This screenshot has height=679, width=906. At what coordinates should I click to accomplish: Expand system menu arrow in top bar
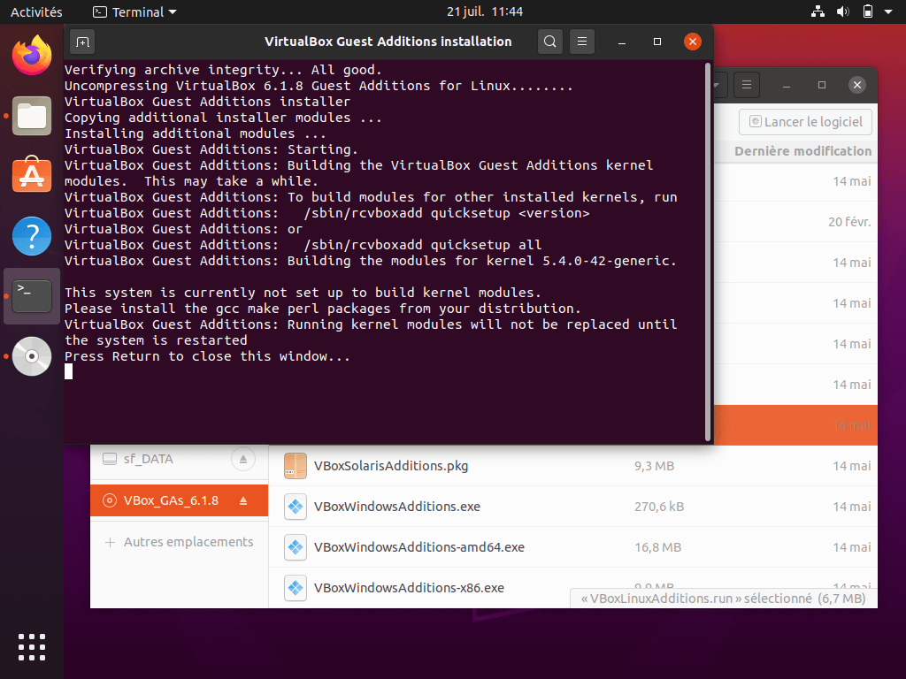pyautogui.click(x=888, y=11)
